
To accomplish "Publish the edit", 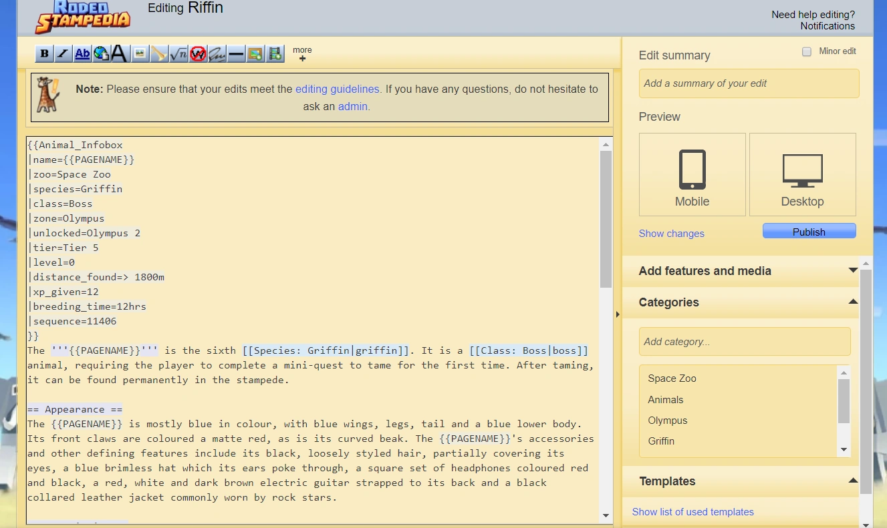I will click(x=809, y=232).
